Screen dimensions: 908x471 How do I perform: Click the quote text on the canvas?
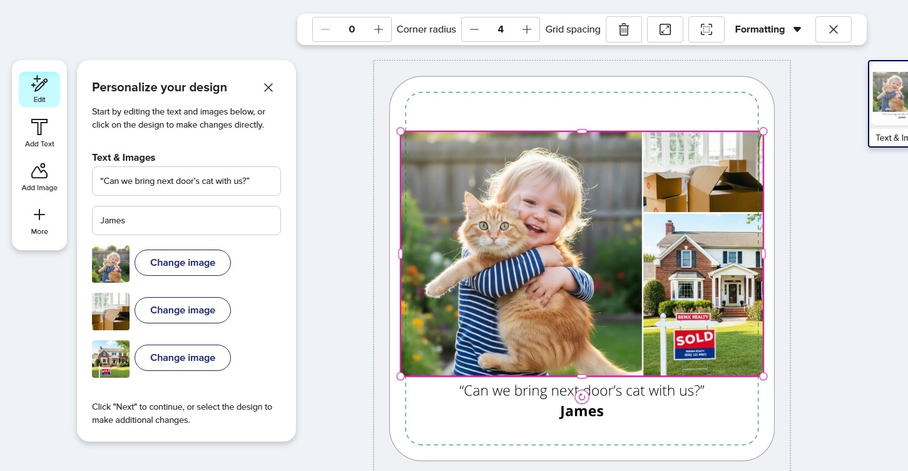(x=581, y=391)
